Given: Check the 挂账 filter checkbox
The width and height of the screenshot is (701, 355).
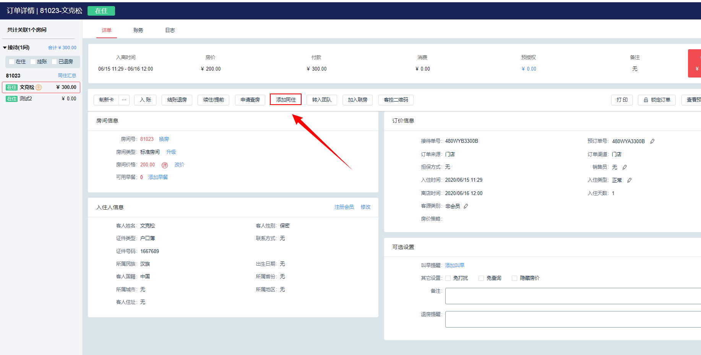Looking at the screenshot, I should pos(33,61).
